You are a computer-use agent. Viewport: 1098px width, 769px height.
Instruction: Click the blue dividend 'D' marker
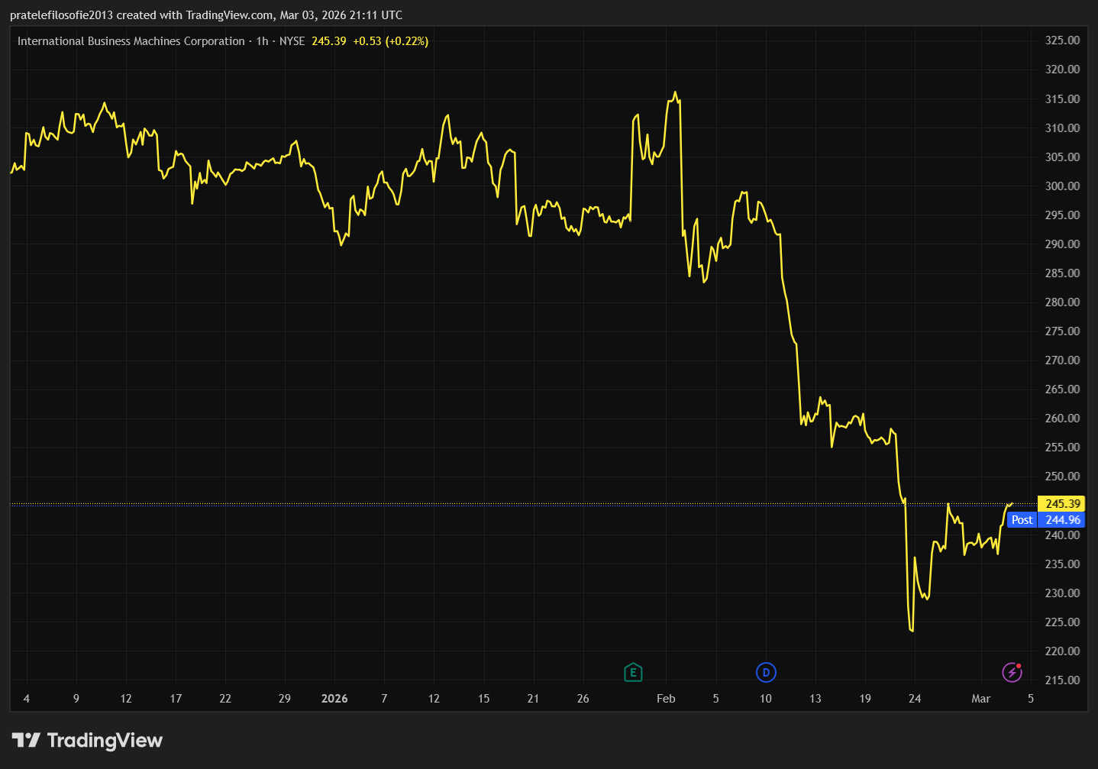coord(766,673)
